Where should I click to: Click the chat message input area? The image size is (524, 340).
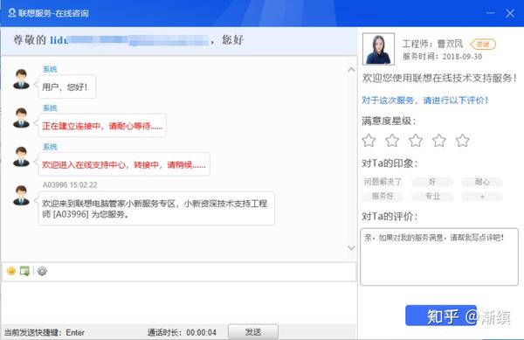[179, 302]
